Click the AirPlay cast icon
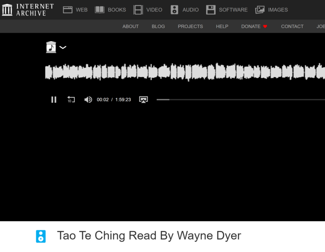The image size is (325, 252). [143, 100]
